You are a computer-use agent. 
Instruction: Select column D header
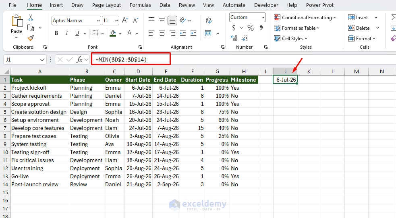(x=138, y=72)
